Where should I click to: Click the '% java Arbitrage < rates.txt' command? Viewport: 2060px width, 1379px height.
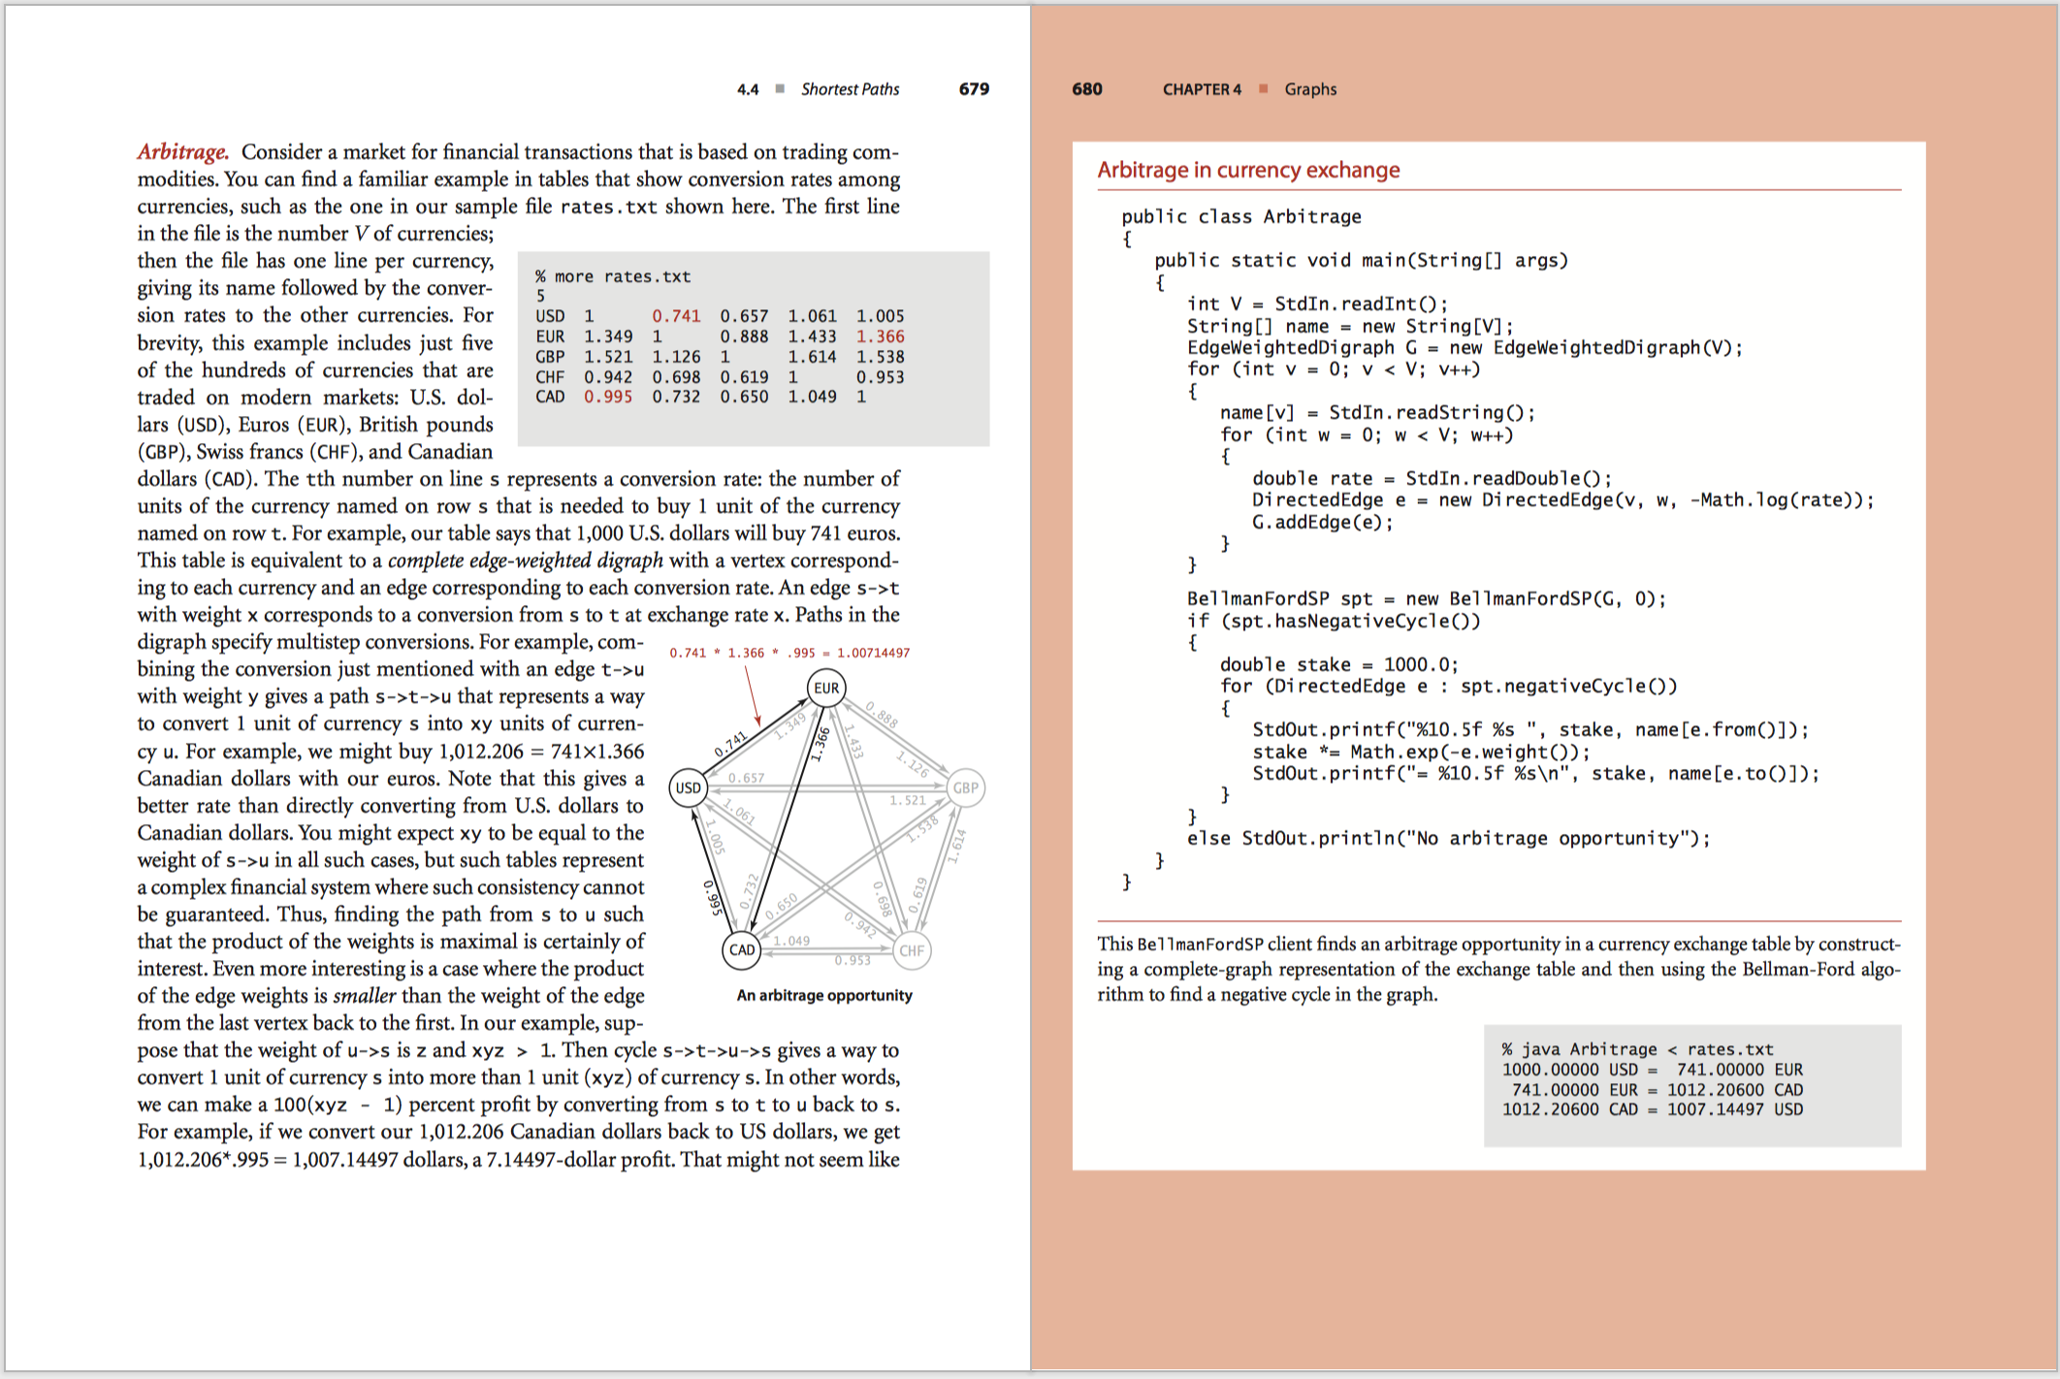coord(1637,1049)
